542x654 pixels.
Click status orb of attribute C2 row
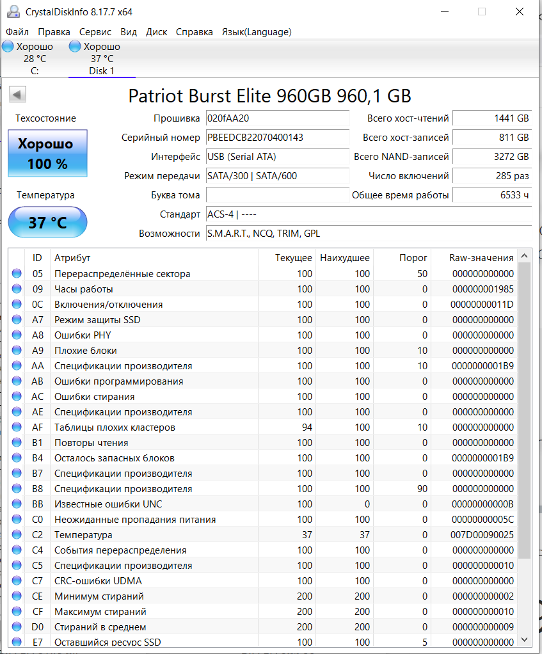[x=17, y=535]
